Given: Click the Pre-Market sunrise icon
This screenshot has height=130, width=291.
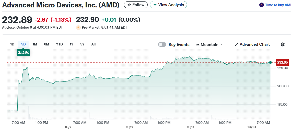Looking at the screenshot, I should pyautogui.click(x=78, y=27).
